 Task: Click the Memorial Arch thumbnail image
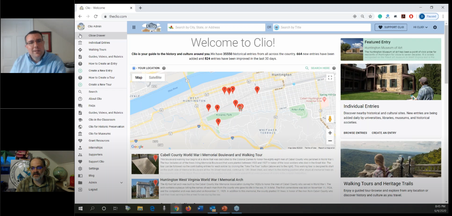pos(145,189)
